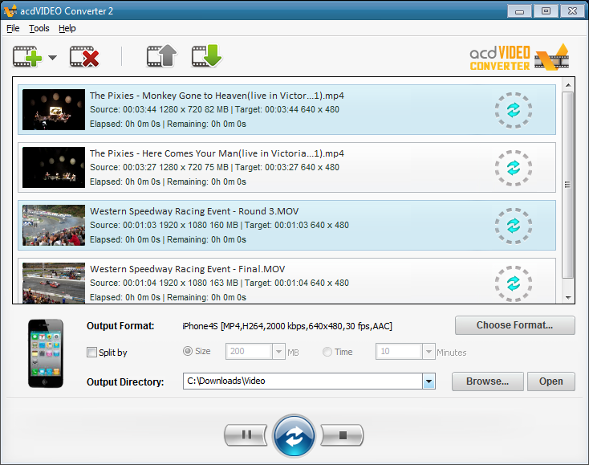Select 'Western Speedway Racing Event - Round 3.MOV' title
Viewport: 589px width, 465px height.
pyautogui.click(x=194, y=211)
